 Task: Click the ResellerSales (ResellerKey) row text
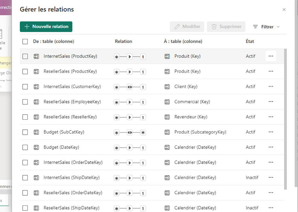click(70, 117)
